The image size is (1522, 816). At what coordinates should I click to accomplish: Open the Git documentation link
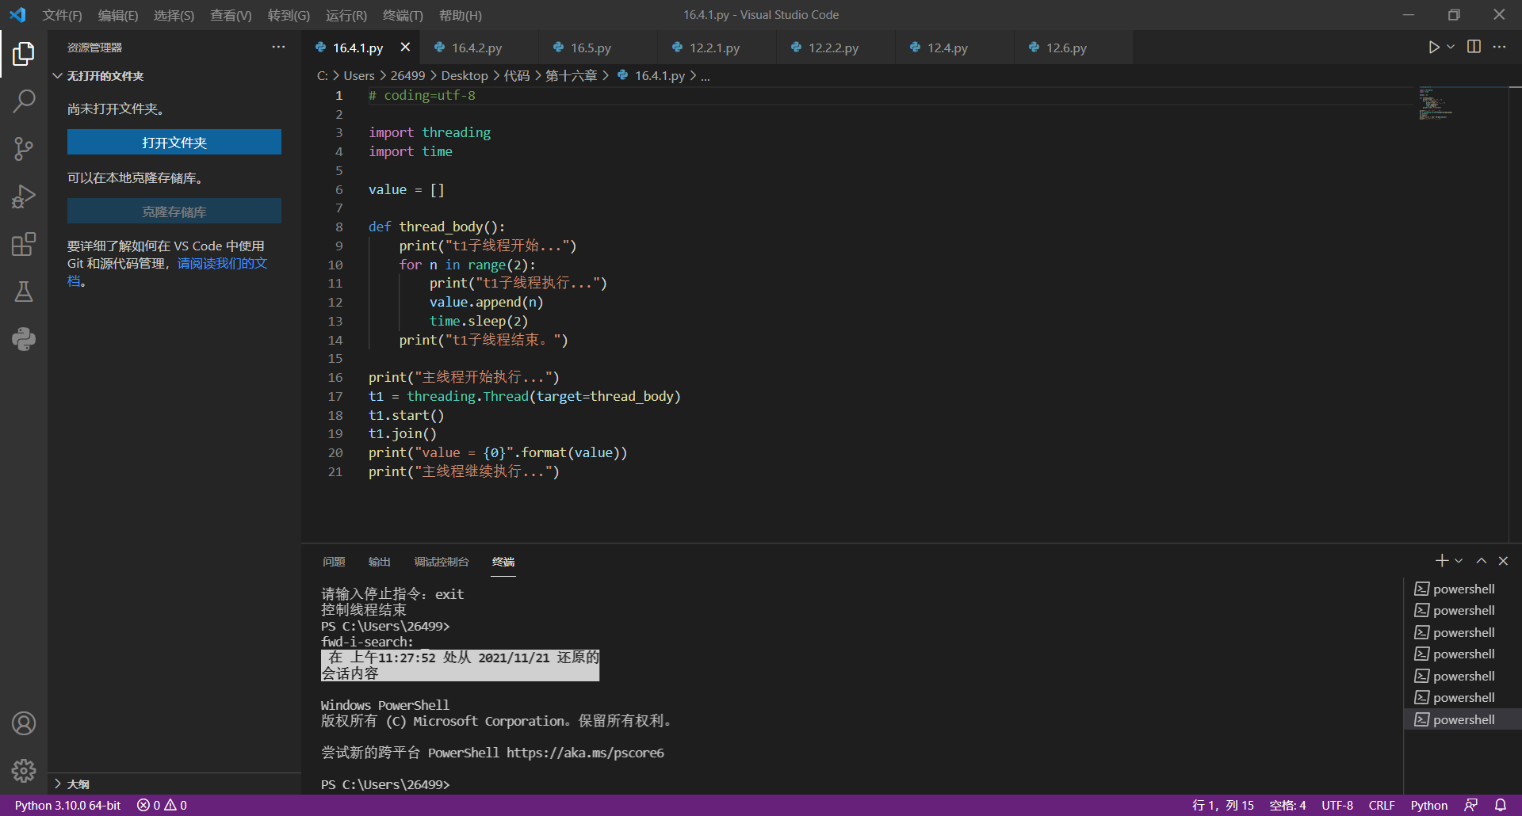[x=222, y=264]
